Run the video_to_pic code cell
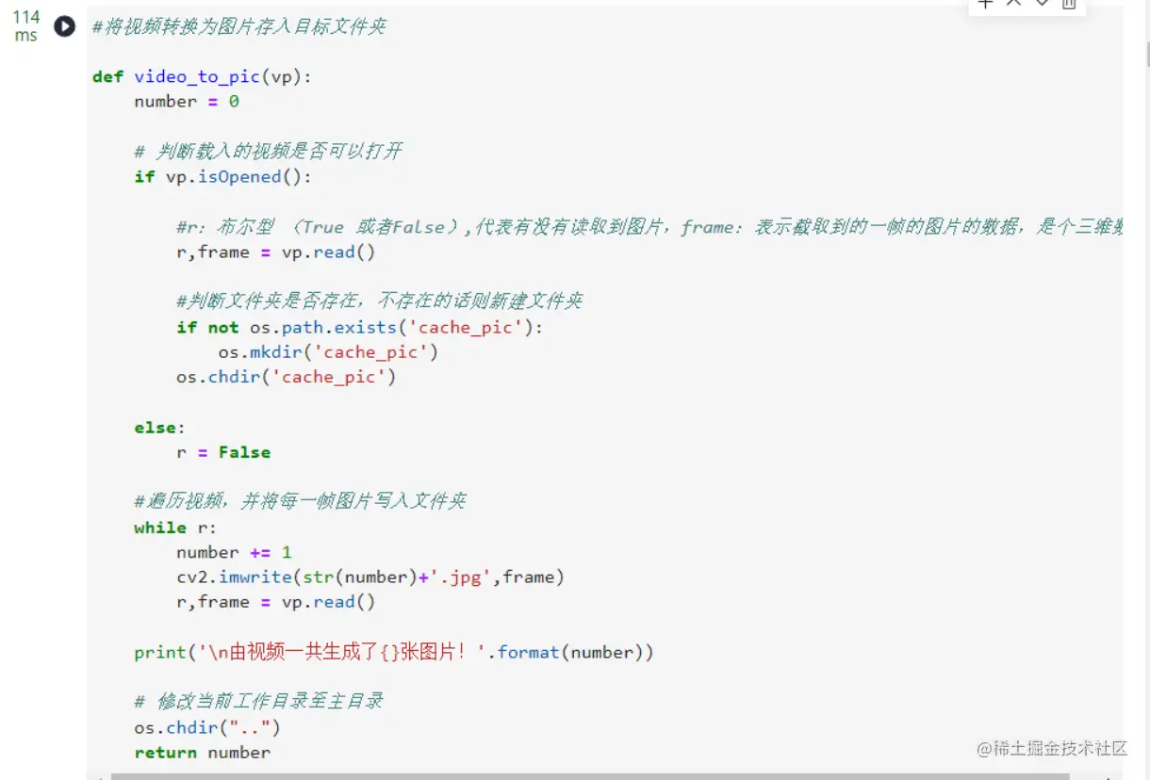 coord(64,26)
